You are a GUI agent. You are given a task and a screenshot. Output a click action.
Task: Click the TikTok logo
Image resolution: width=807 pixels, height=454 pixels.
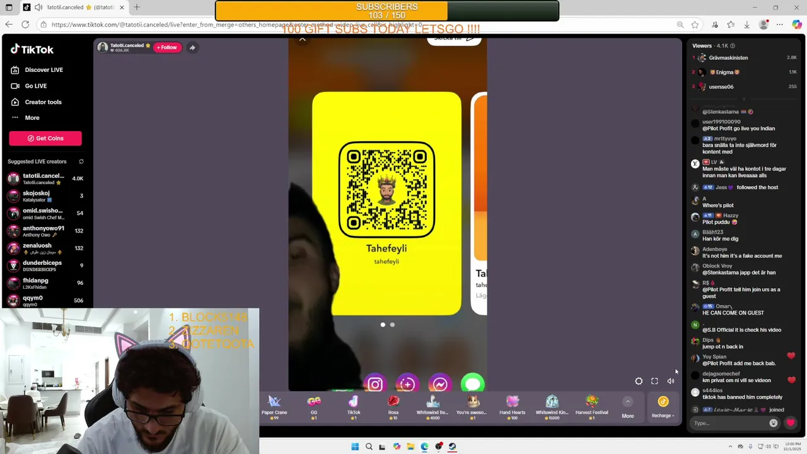[32, 49]
